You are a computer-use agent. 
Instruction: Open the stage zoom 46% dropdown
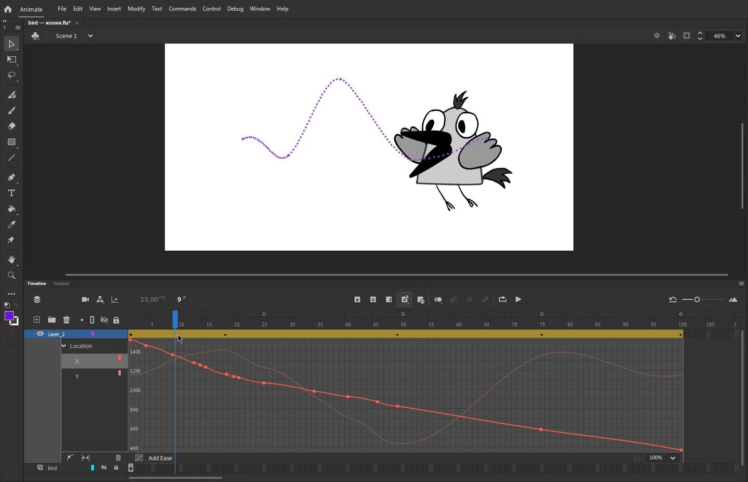point(738,36)
